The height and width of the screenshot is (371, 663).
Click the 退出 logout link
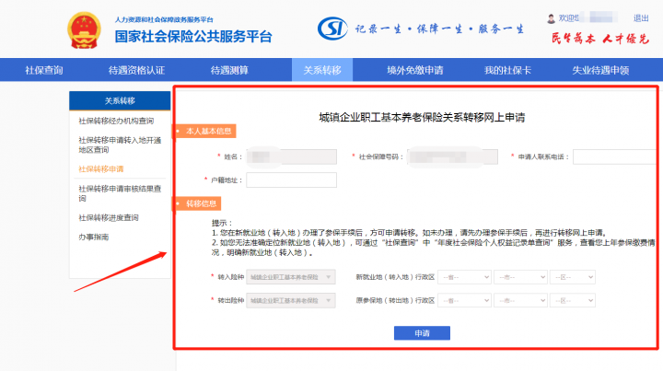tap(640, 18)
